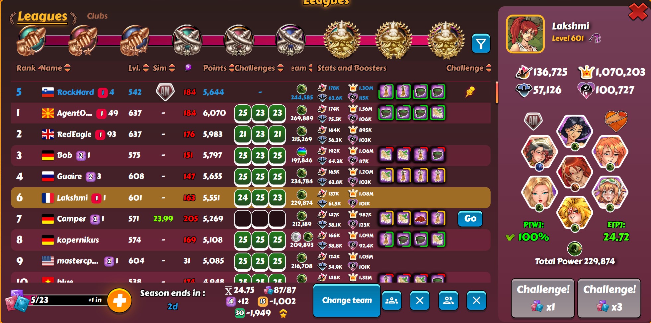This screenshot has height=323, width=651.
Task: Click the team group icon beside Change team
Action: [x=392, y=300]
